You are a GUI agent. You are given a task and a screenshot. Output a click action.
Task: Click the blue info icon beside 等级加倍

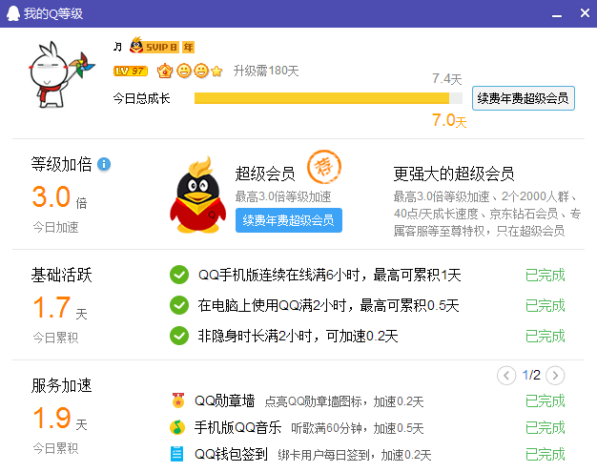coord(104,164)
